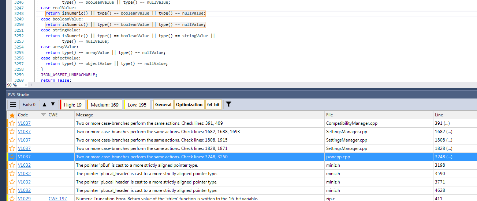Open V1037 link for lines 1828, 1871

(24, 148)
